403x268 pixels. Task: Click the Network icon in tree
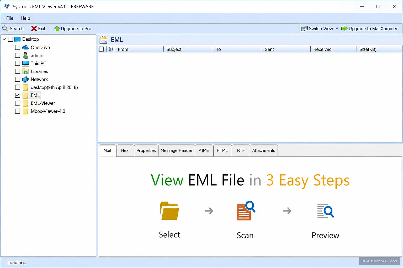click(x=25, y=79)
